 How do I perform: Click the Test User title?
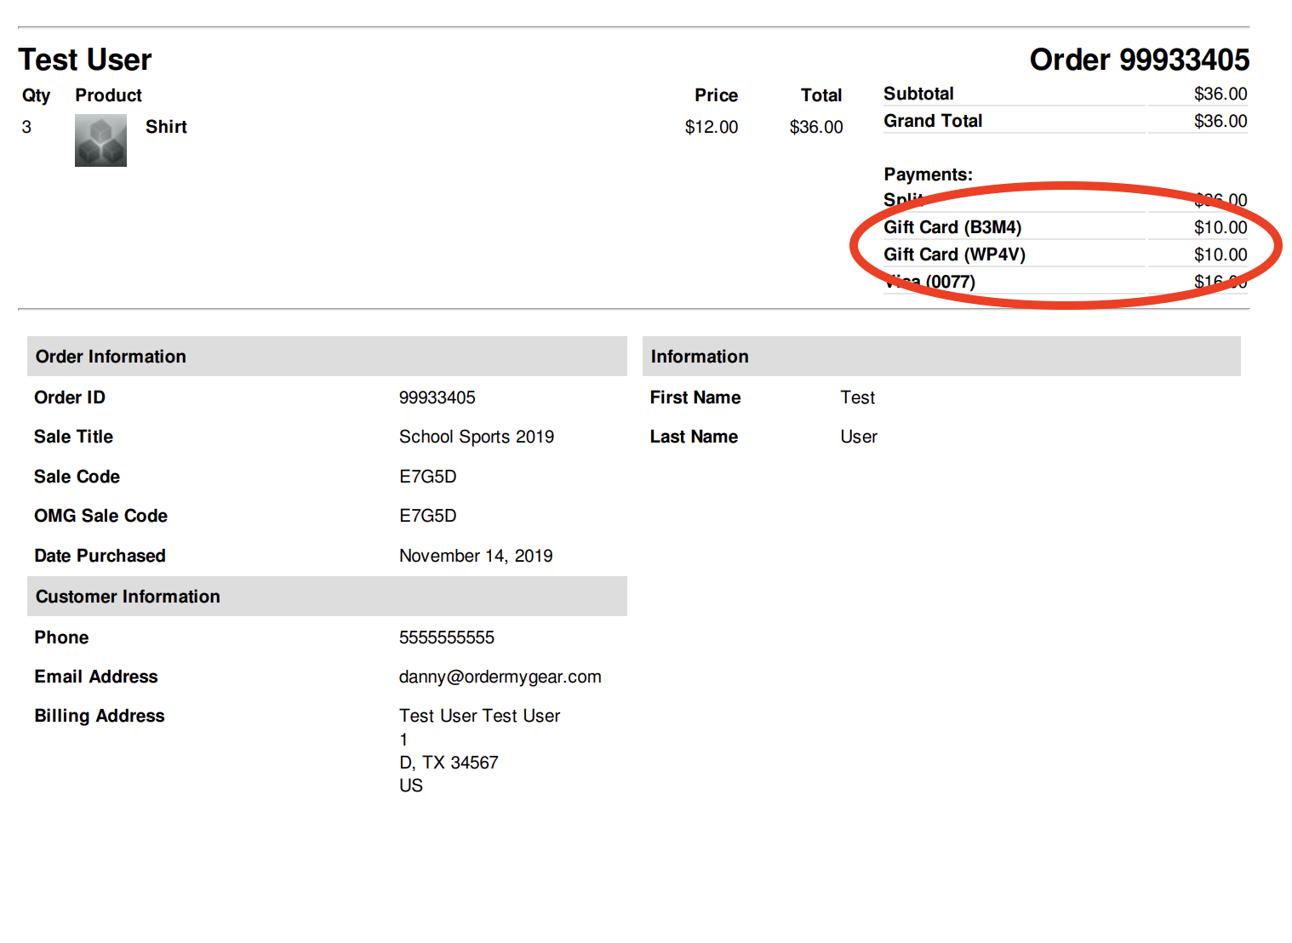click(x=85, y=60)
